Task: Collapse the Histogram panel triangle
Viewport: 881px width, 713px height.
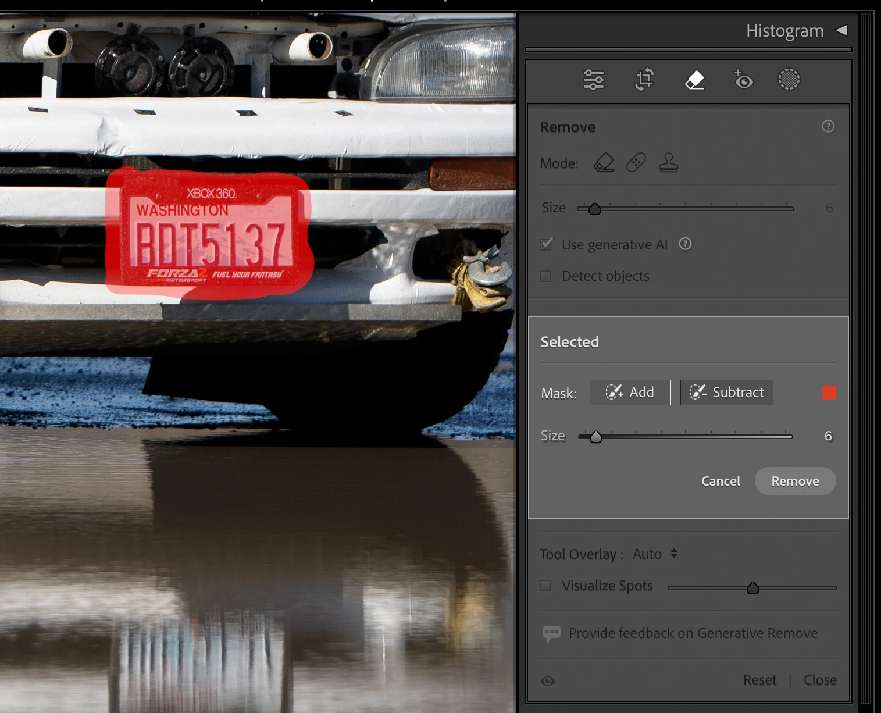Action: (841, 30)
